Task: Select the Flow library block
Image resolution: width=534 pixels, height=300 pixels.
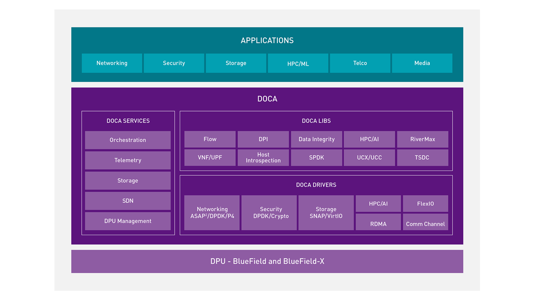Action: point(210,139)
